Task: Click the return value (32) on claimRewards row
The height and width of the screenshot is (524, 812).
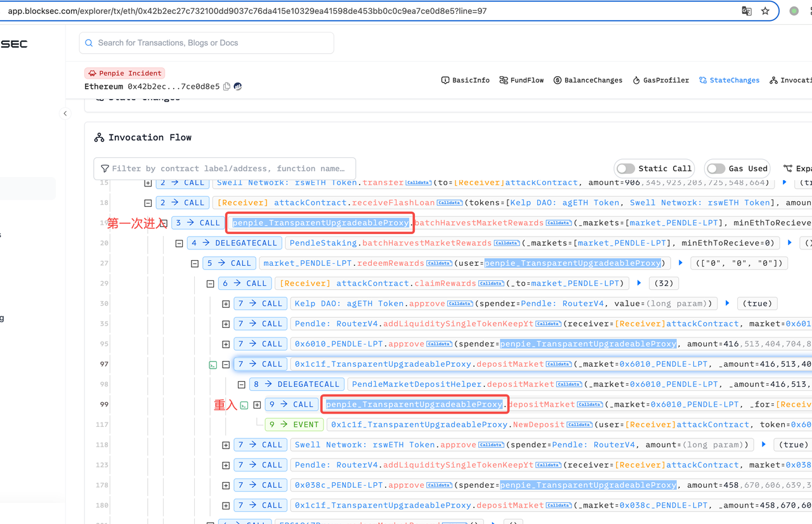Action: coord(663,284)
